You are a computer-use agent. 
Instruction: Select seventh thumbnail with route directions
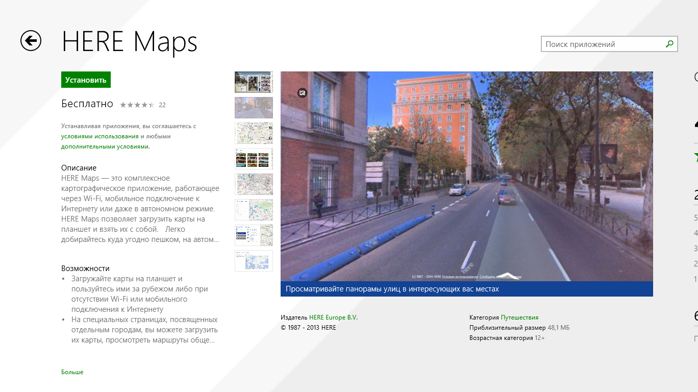(254, 235)
